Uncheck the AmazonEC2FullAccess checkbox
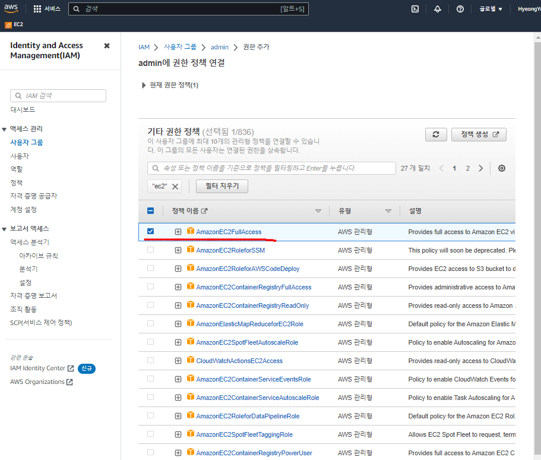Viewport: 541px width, 460px height. pyautogui.click(x=150, y=231)
